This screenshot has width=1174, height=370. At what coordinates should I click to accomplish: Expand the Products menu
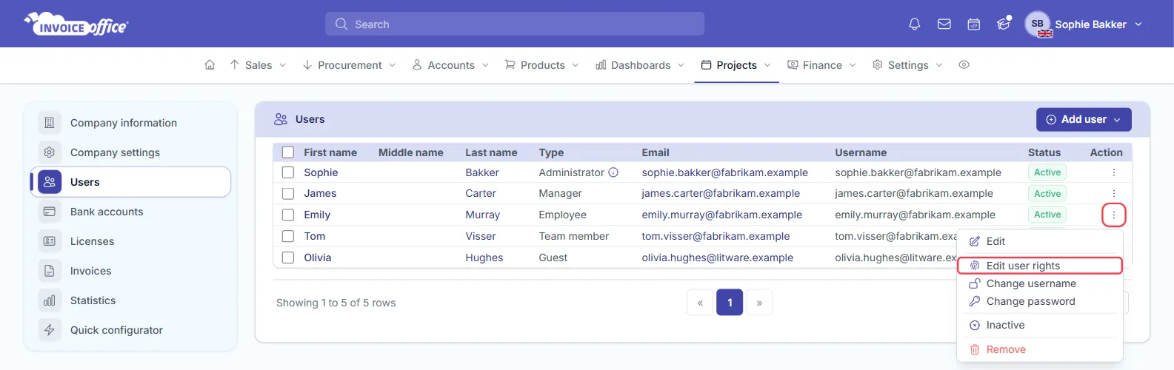point(542,65)
